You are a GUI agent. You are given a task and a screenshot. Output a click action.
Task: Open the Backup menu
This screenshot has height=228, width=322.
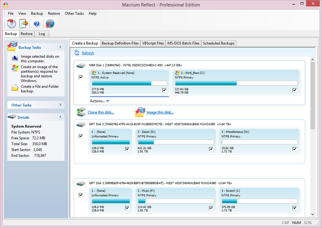[37, 13]
